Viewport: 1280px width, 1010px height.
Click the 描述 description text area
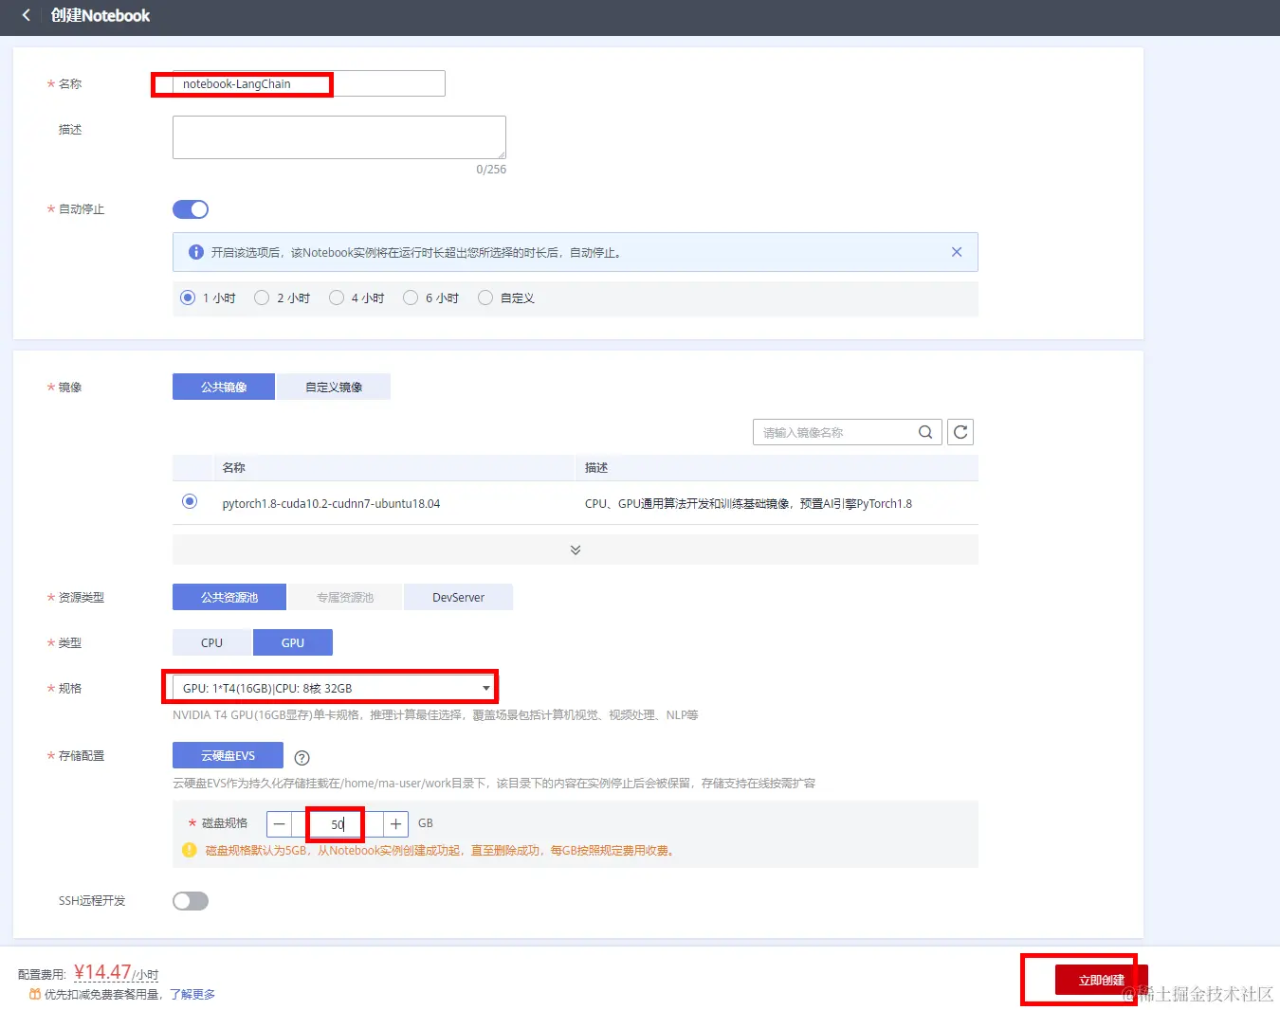(339, 137)
